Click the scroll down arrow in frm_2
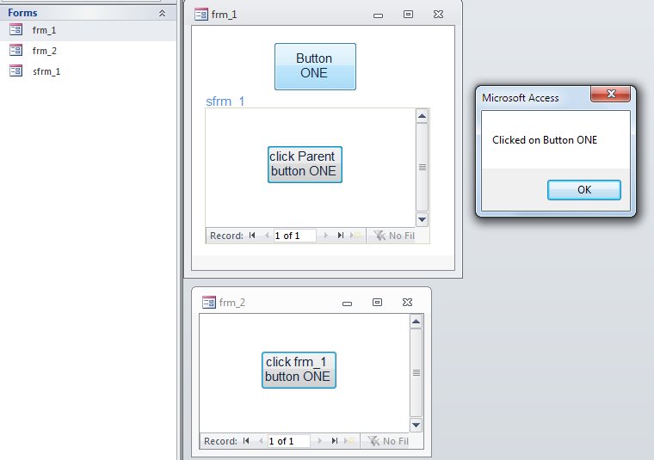This screenshot has height=460, width=654. [416, 425]
